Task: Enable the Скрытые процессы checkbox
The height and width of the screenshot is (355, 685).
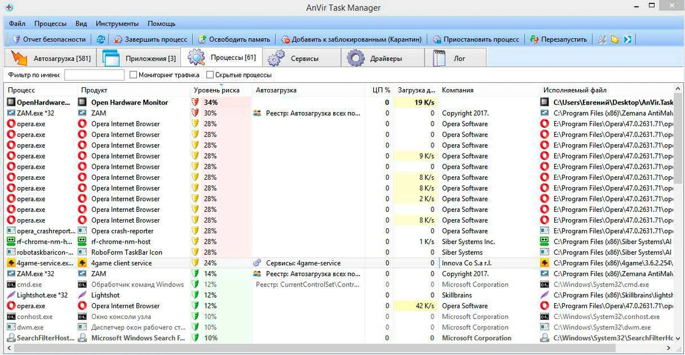Action: click(210, 75)
